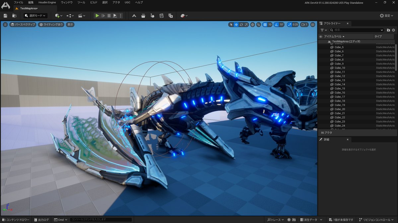Viewport: 398px width, 223px height.
Task: Click the viewport layout maximize icon
Action: tap(313, 24)
